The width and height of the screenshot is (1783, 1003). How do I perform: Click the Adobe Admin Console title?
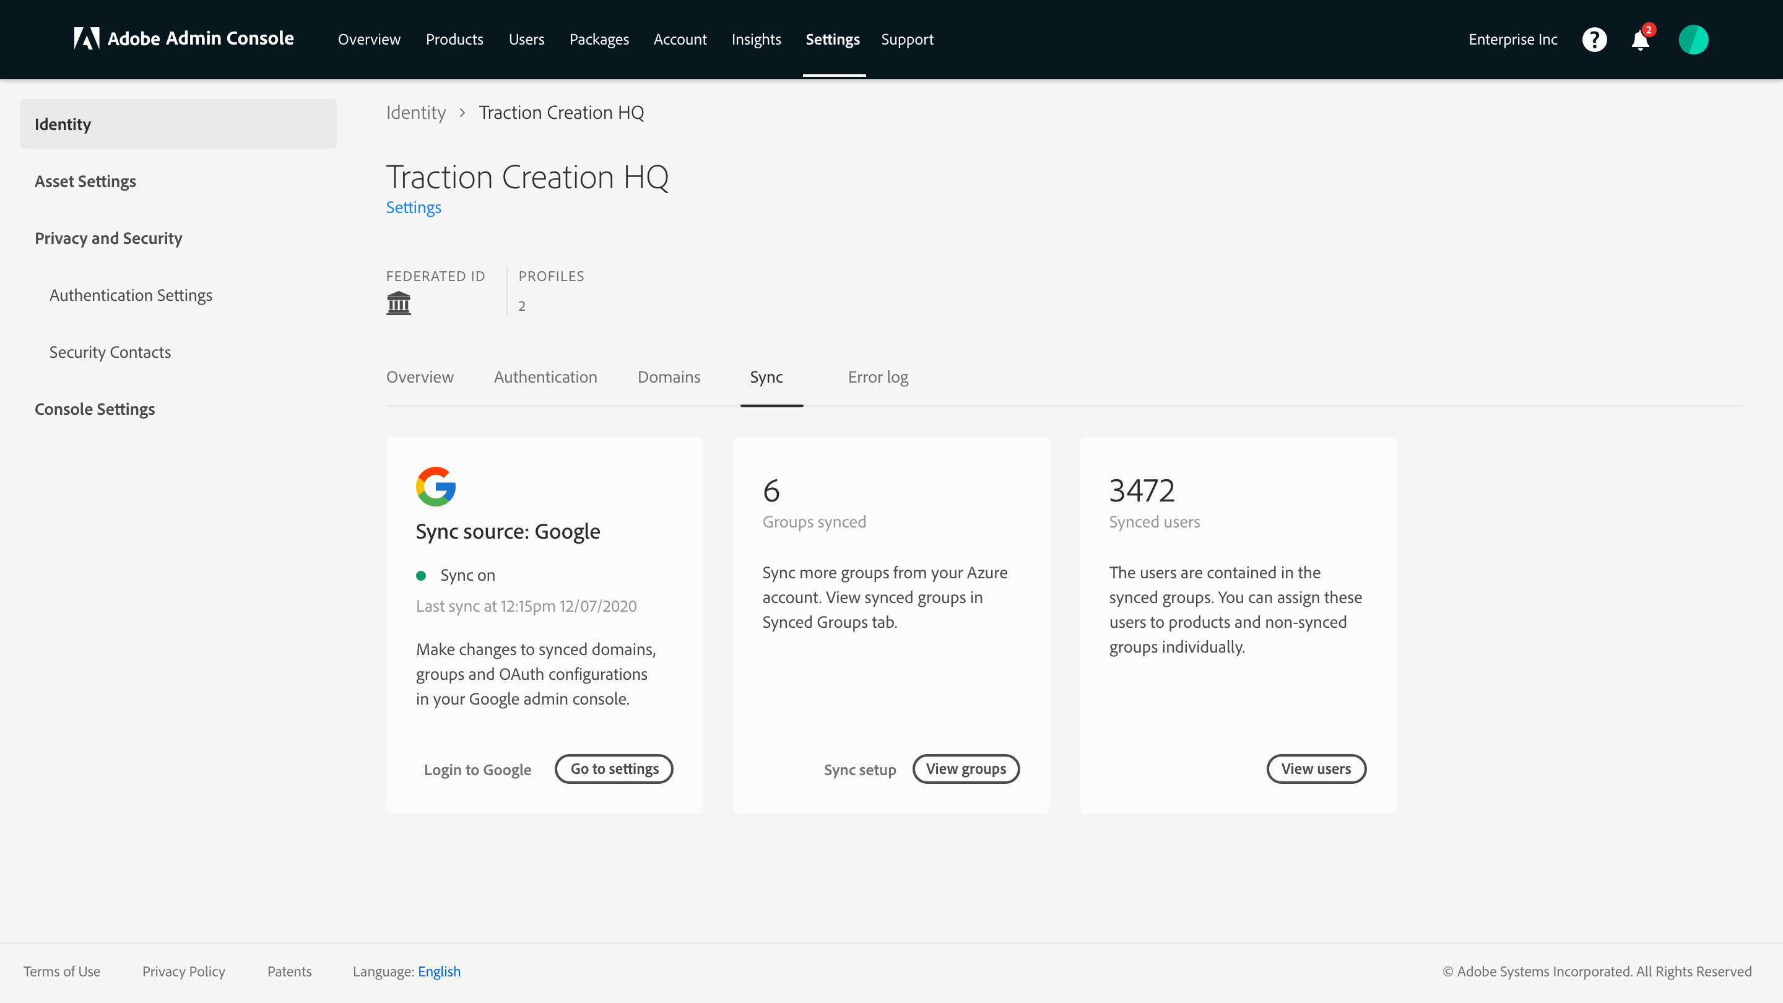click(x=201, y=39)
